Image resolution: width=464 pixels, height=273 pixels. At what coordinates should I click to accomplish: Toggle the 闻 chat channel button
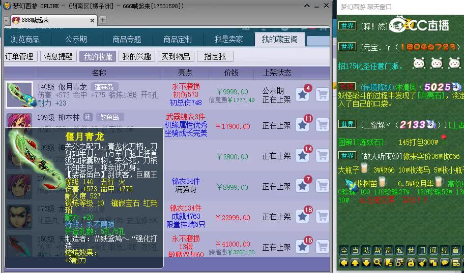coord(433,251)
